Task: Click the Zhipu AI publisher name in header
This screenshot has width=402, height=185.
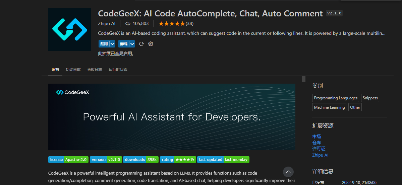Action: (x=107, y=23)
